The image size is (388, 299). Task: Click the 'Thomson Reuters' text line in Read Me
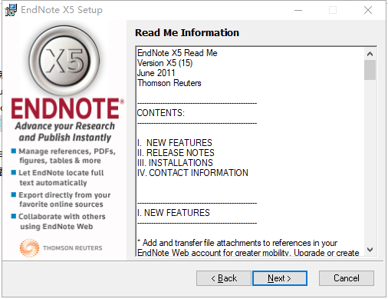click(169, 83)
